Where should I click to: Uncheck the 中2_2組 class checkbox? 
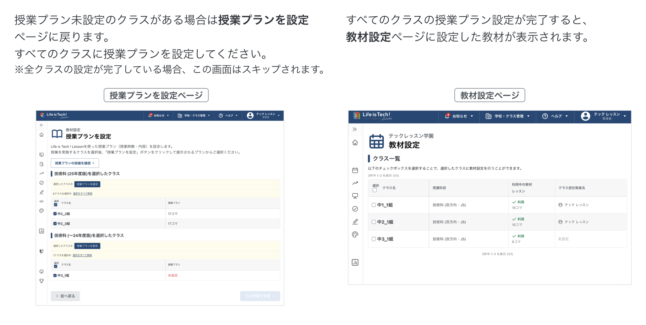pyautogui.click(x=55, y=214)
